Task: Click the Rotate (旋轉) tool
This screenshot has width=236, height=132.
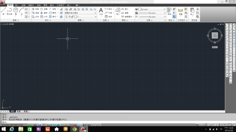Action: [x=44, y=9]
